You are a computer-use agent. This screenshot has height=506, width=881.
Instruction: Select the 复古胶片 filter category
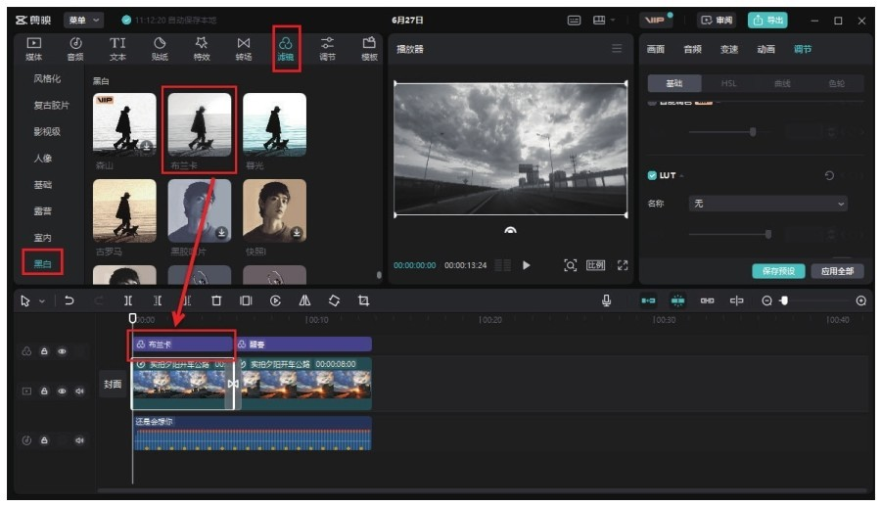[x=51, y=105]
